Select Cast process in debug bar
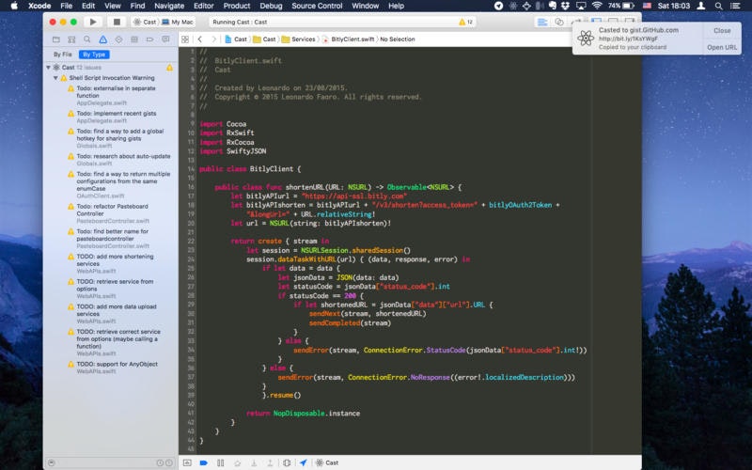This screenshot has height=470, width=752. click(x=327, y=462)
